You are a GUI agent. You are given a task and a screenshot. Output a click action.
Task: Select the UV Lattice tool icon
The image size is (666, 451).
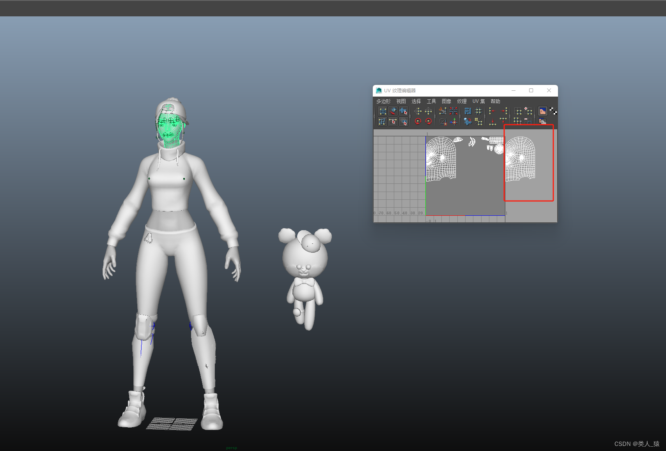point(383,111)
